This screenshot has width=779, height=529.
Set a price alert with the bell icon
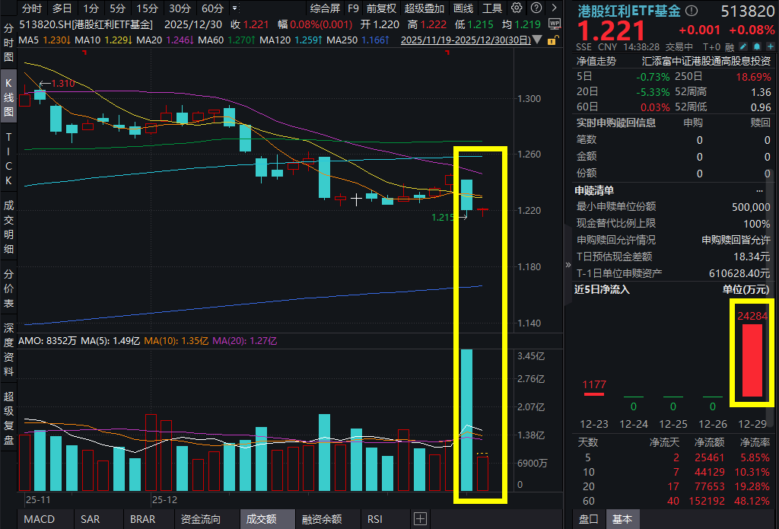pos(758,46)
